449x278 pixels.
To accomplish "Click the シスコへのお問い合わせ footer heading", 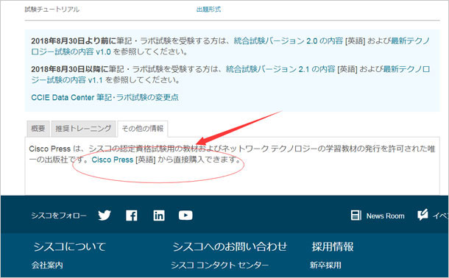I will click(230, 246).
